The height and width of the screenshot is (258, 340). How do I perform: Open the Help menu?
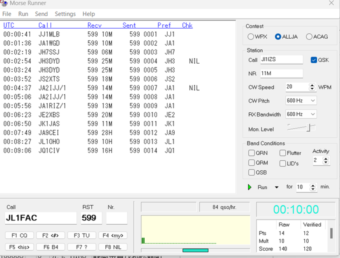coord(88,14)
